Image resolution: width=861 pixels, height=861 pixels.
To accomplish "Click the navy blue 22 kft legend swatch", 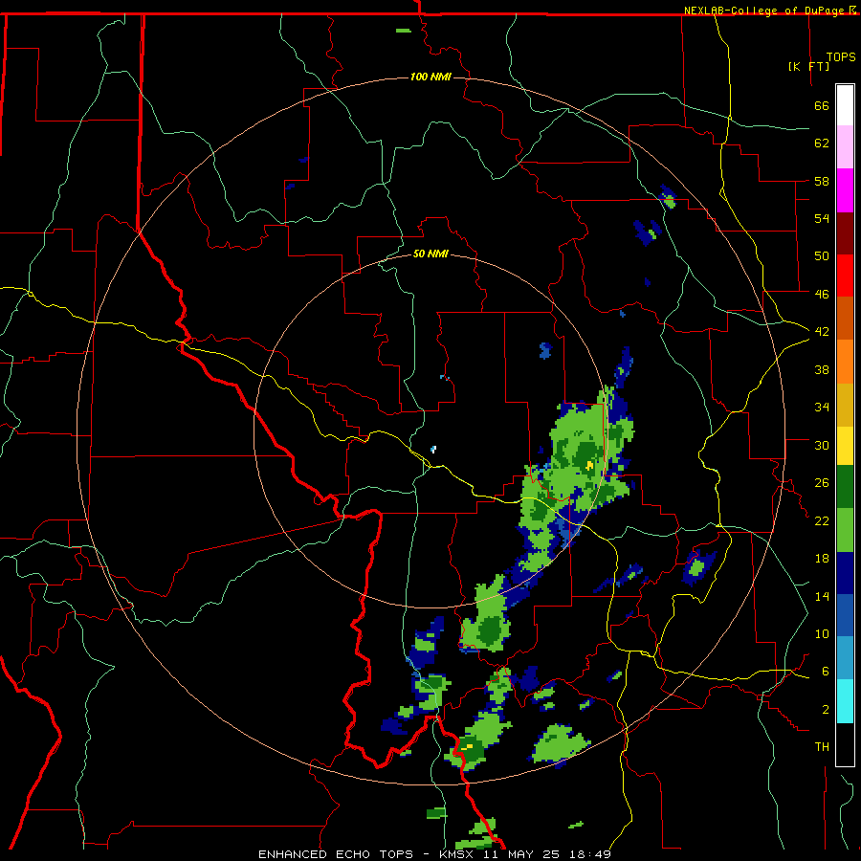I will [845, 573].
